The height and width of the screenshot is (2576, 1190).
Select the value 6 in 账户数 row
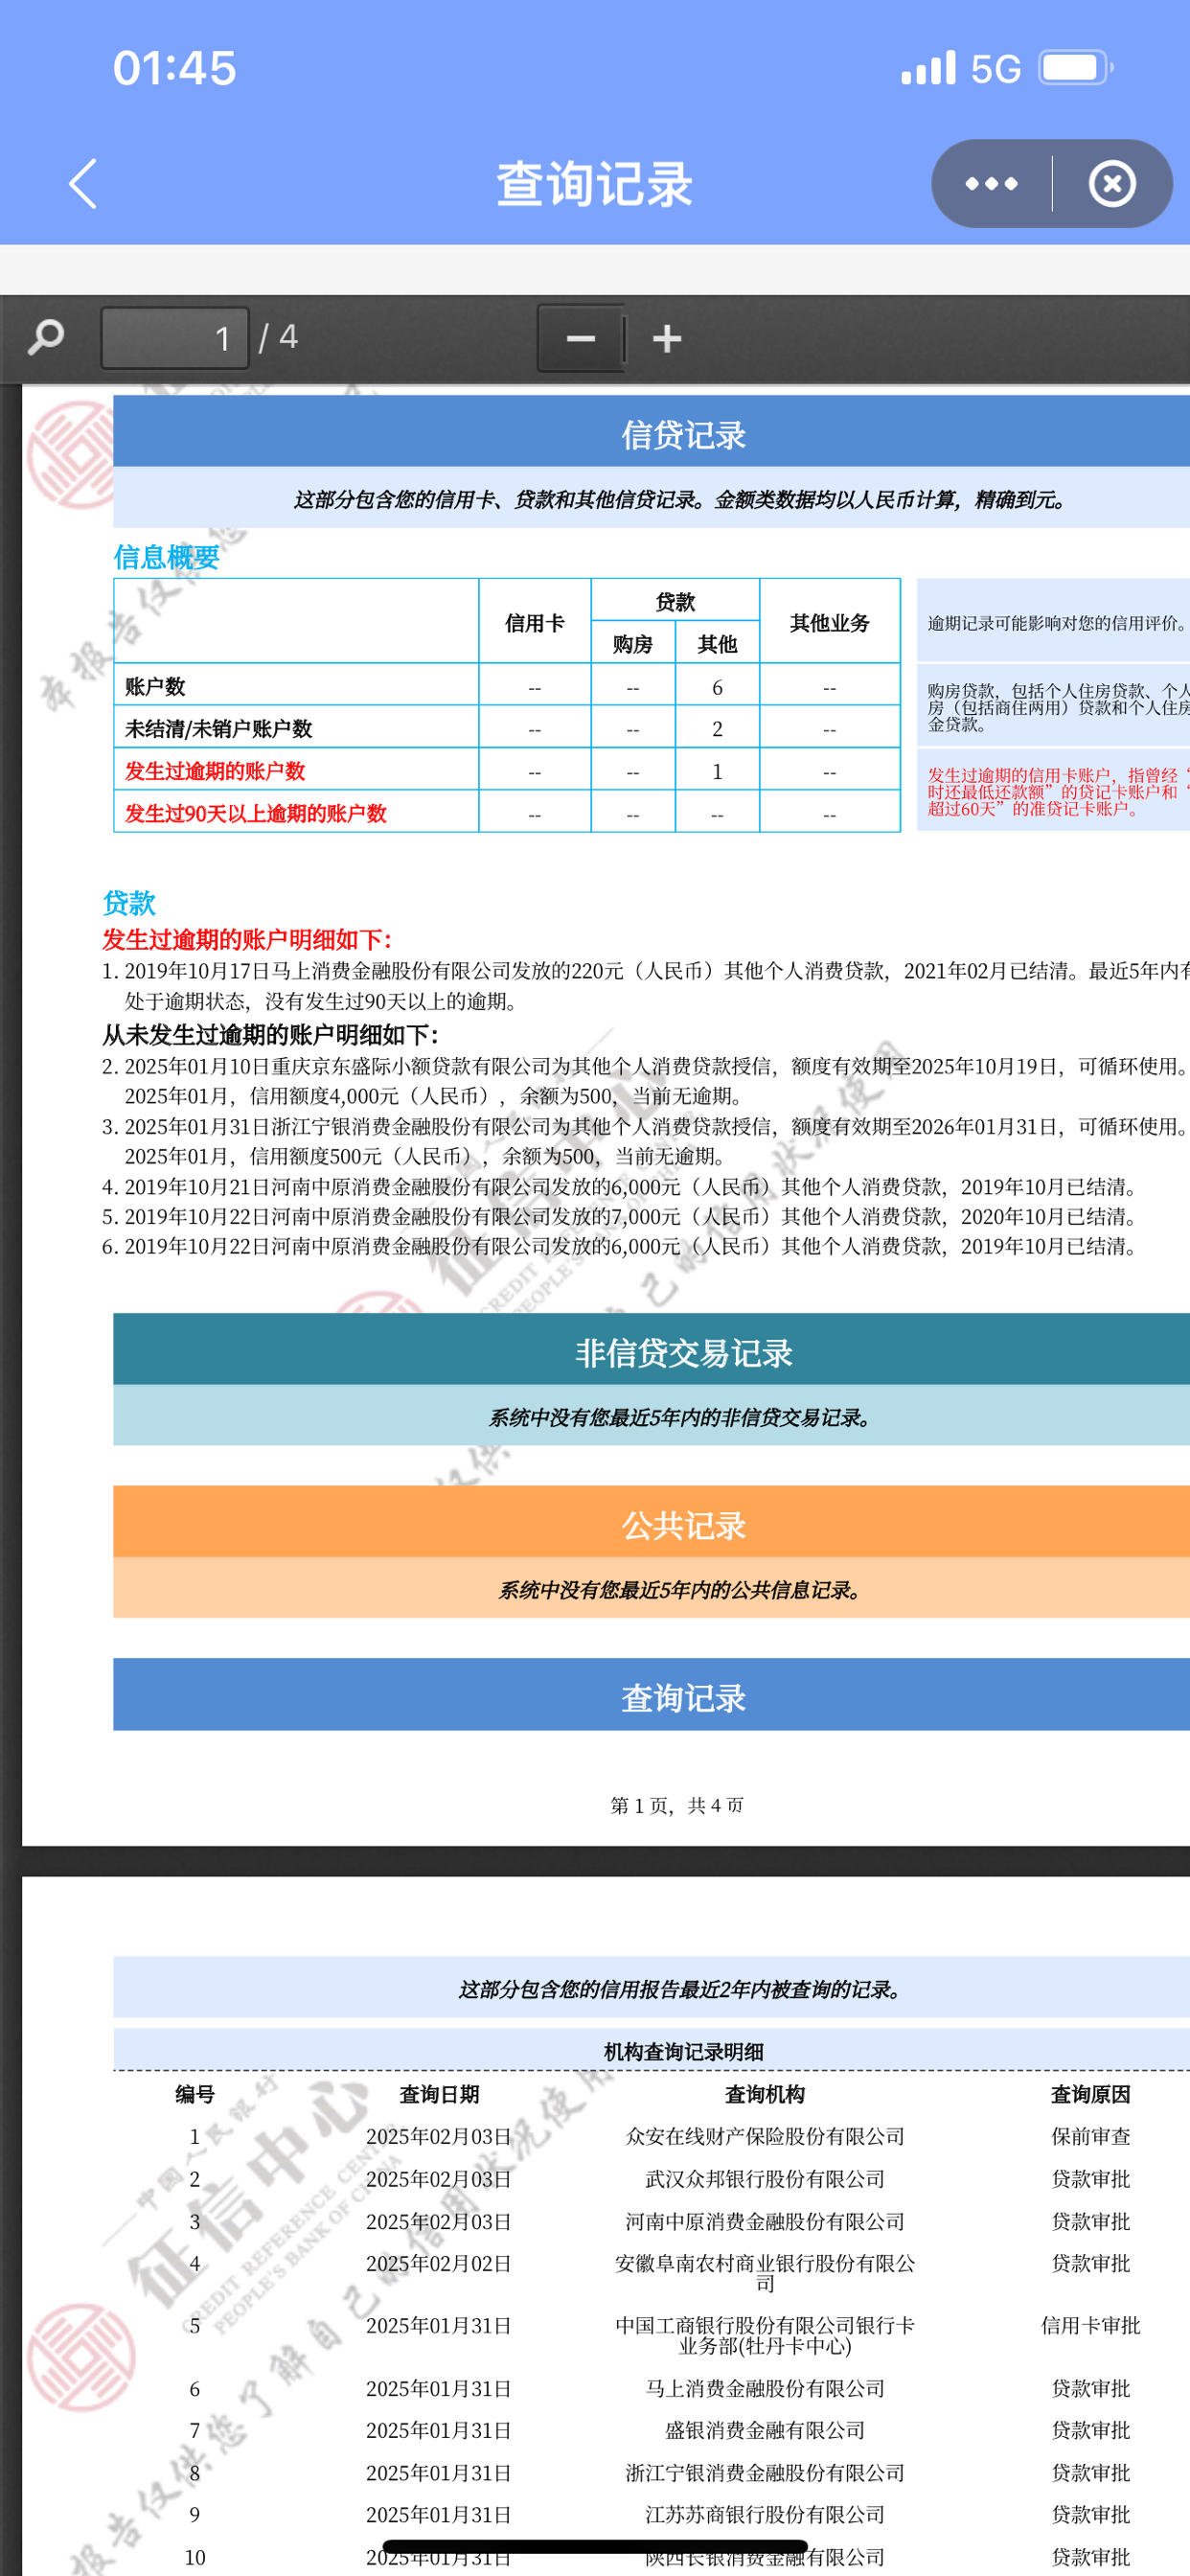[717, 688]
